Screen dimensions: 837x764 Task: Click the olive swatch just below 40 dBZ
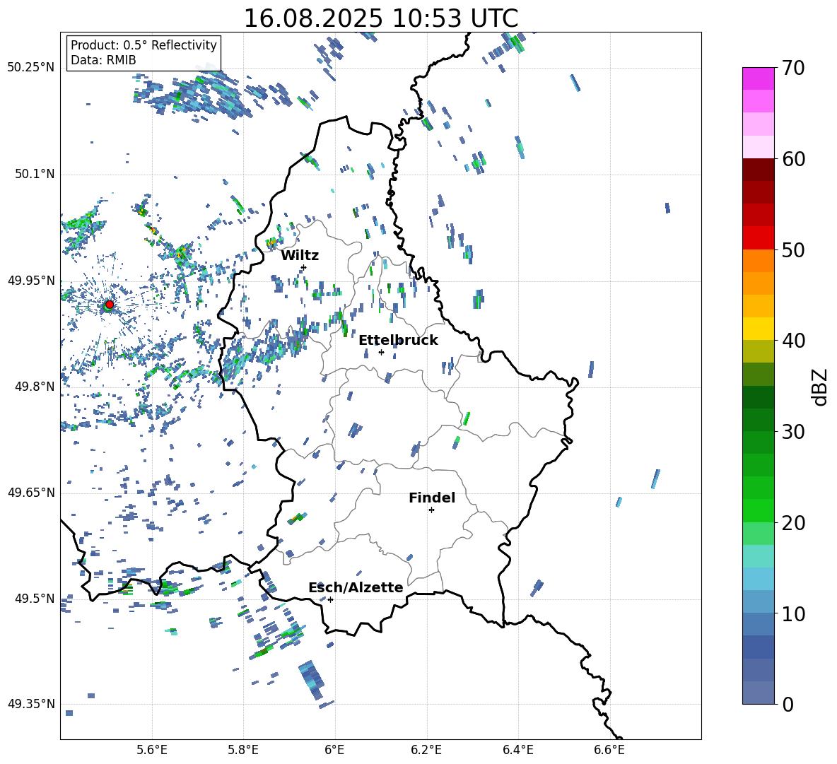(x=758, y=351)
